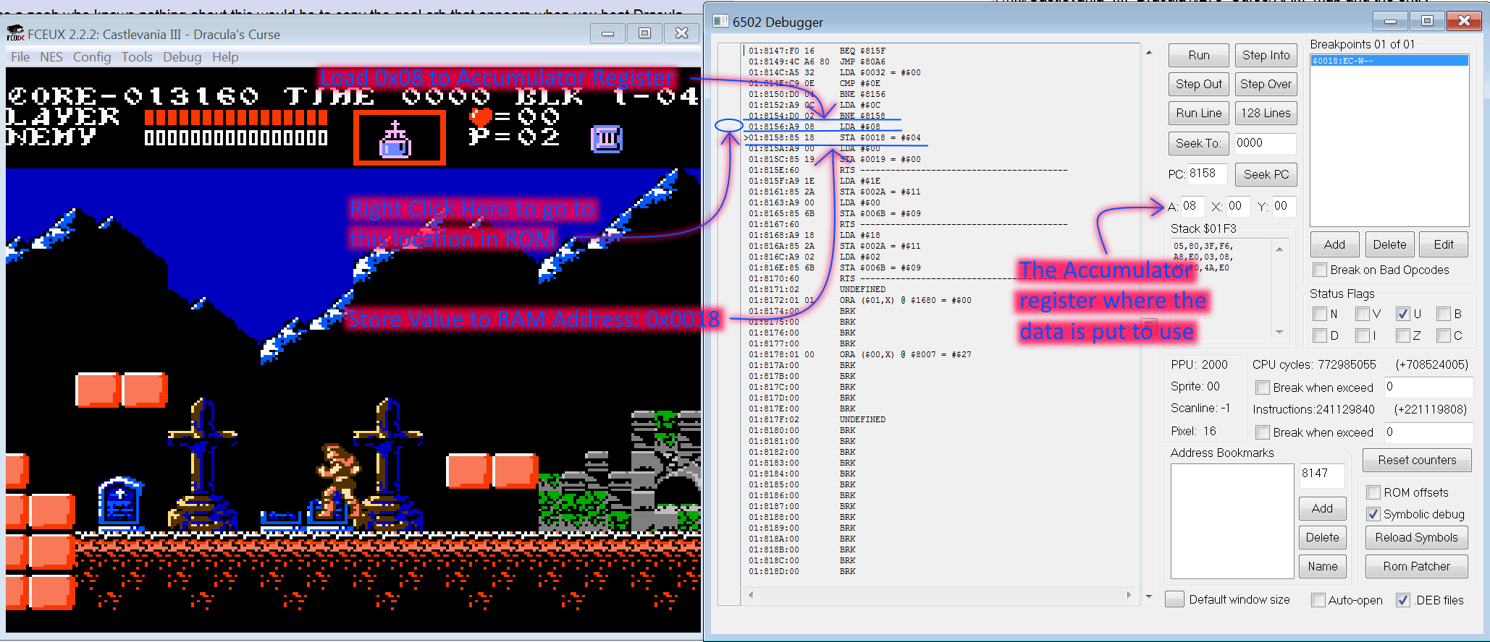Disable the Symbolic debug checkbox
The width and height of the screenshot is (1490, 642).
[x=1373, y=514]
